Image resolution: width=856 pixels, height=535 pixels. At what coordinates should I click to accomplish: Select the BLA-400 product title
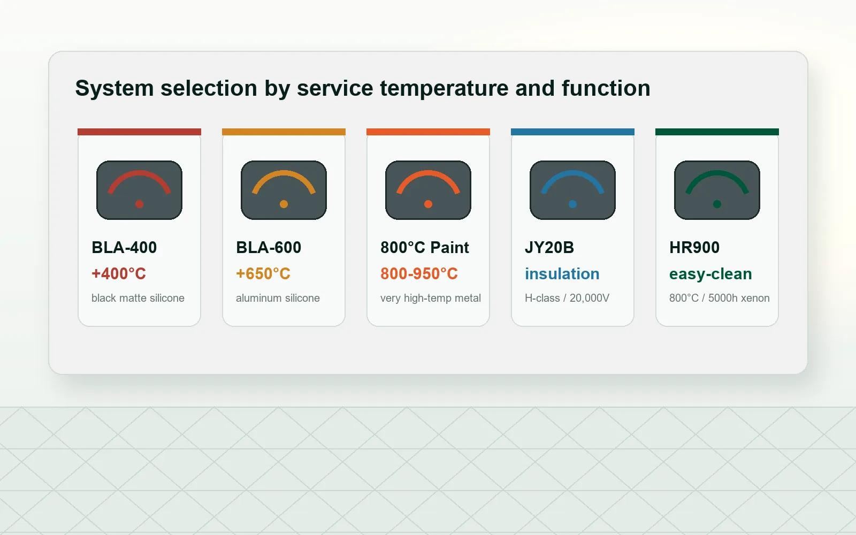point(124,248)
